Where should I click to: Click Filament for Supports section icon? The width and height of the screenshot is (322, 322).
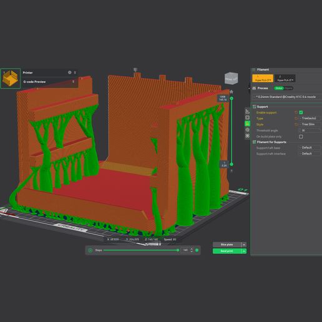tap(254, 142)
